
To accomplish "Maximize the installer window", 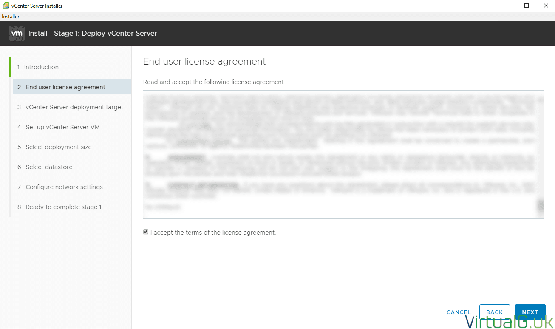I will 527,6.
